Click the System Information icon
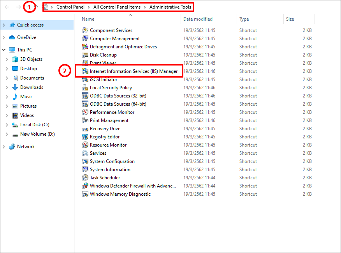The width and height of the screenshot is (341, 253). (85, 170)
